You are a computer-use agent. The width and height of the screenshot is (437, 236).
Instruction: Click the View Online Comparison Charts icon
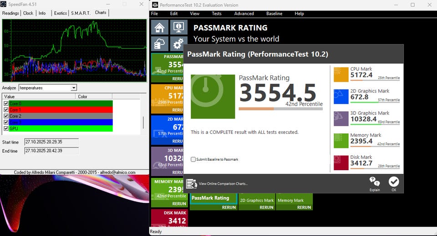point(192,184)
